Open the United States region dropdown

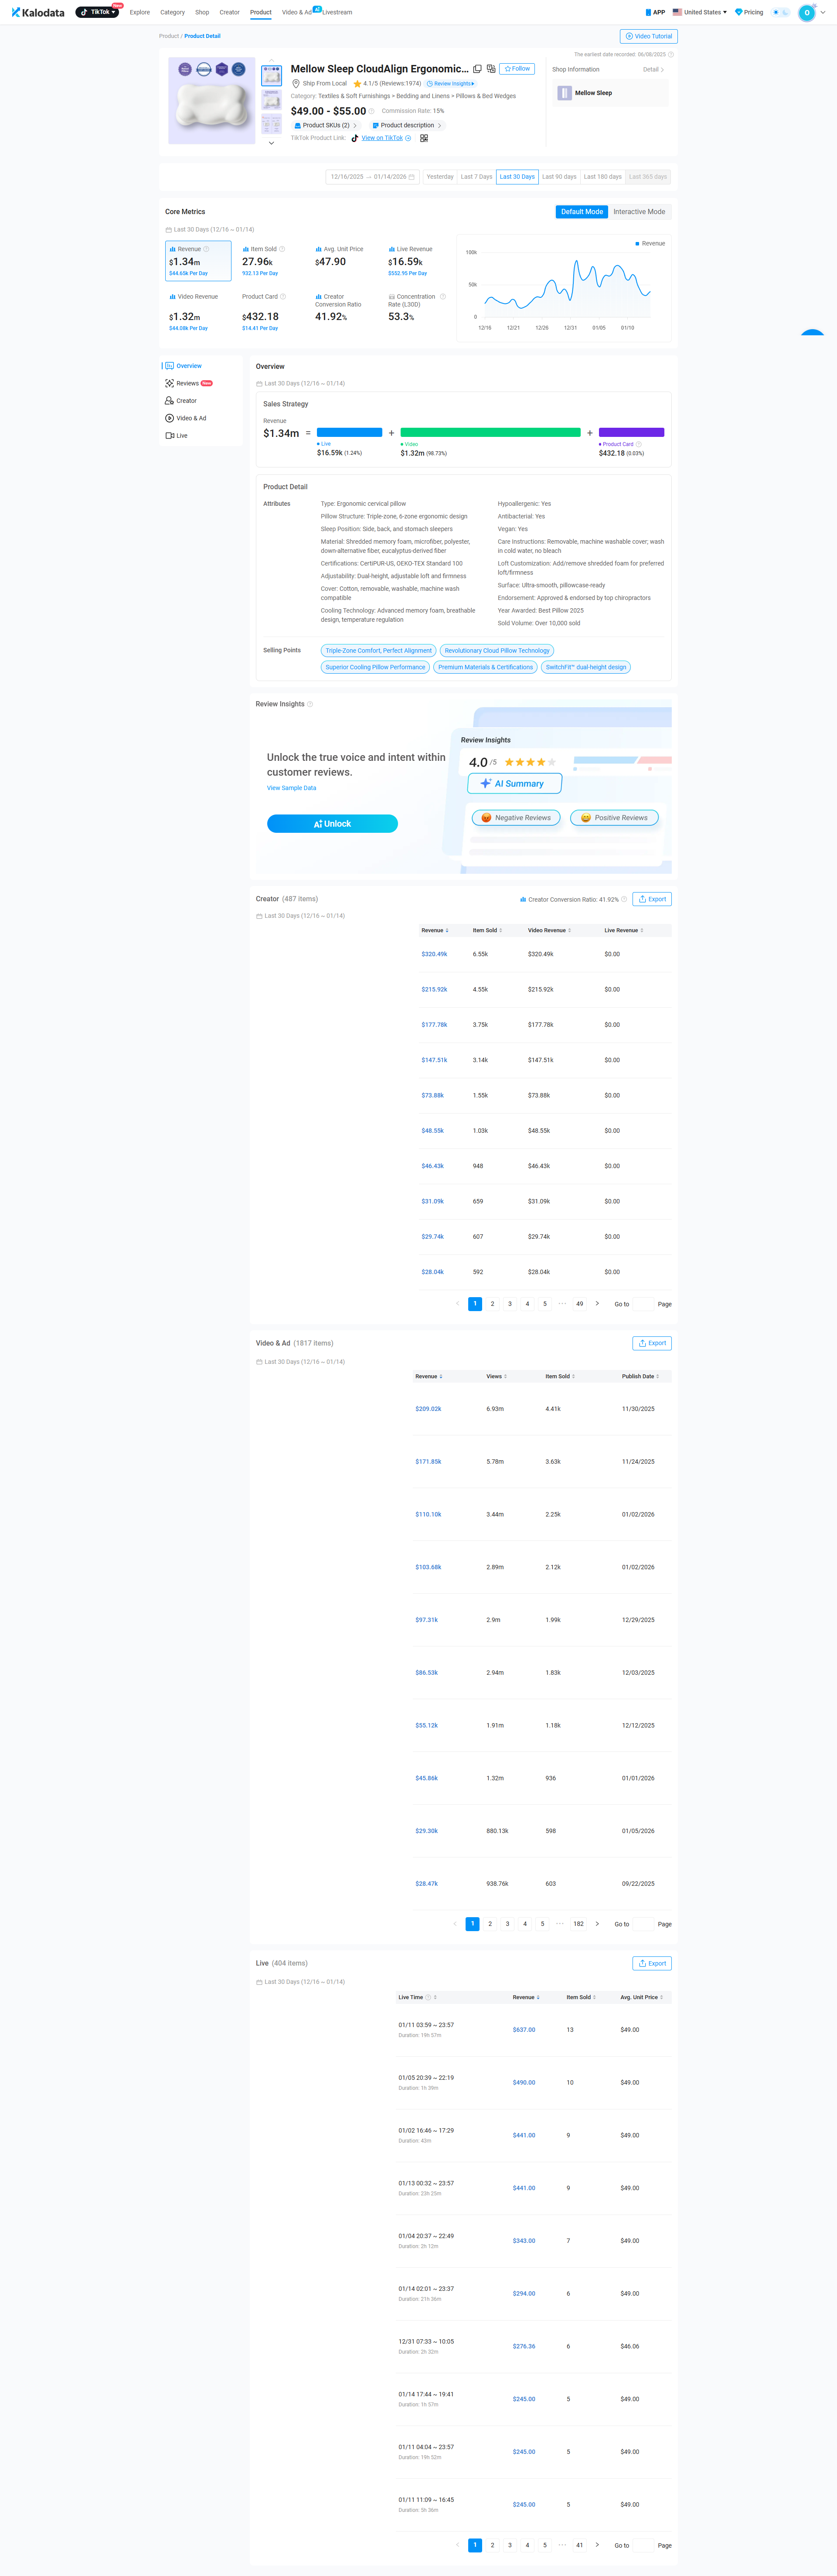point(700,13)
